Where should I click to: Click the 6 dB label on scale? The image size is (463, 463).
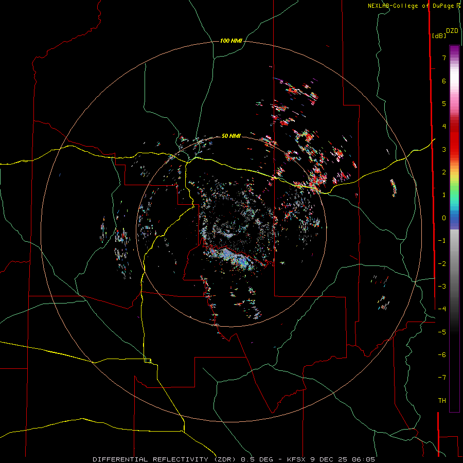(x=444, y=81)
